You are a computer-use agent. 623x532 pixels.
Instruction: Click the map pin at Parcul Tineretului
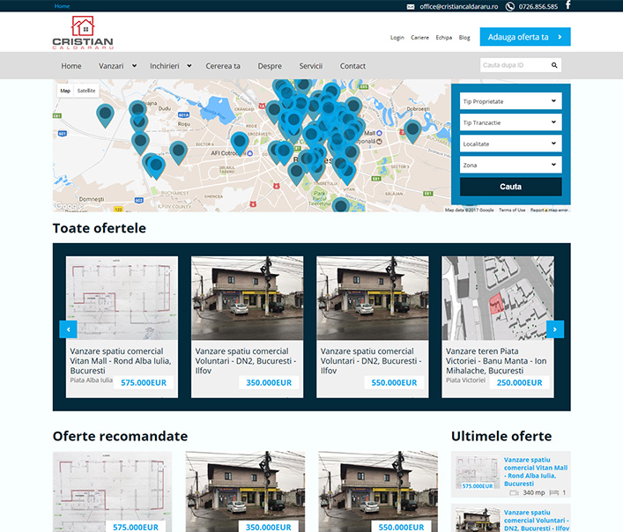click(340, 205)
